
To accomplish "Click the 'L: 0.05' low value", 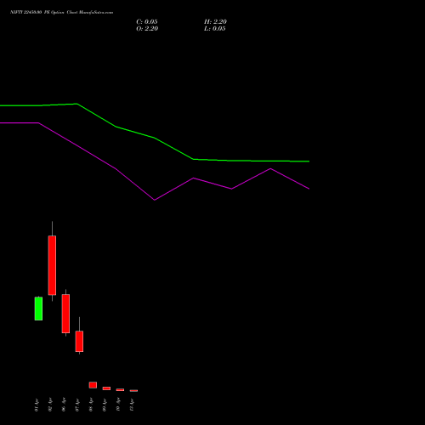I will click(x=215, y=29).
